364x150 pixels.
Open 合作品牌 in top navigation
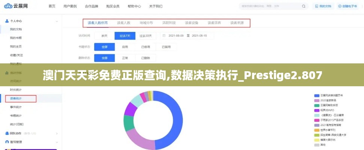91,6
